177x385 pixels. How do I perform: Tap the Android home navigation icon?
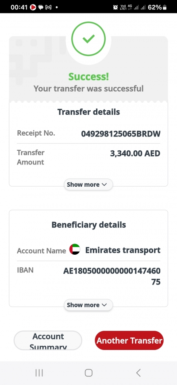point(88,373)
